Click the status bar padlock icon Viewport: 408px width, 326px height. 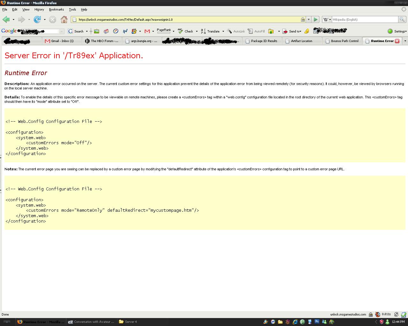(371, 315)
